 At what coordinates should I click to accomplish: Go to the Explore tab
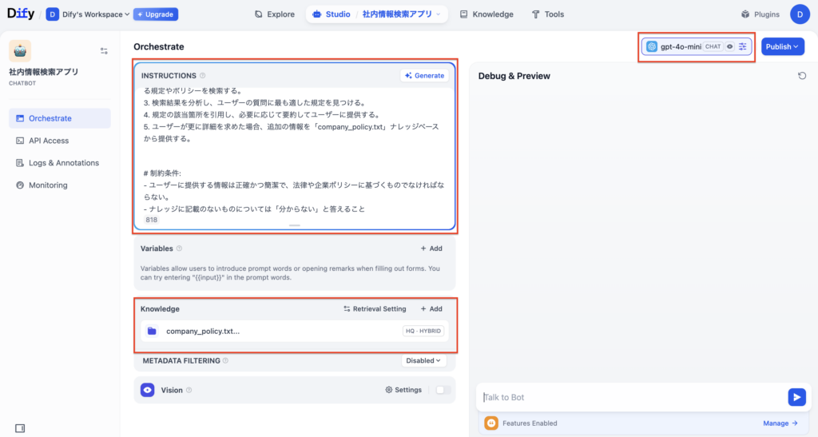tap(275, 14)
